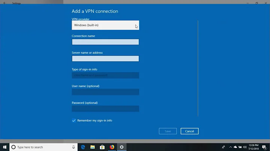Click the taskbar search box

pos(43,147)
